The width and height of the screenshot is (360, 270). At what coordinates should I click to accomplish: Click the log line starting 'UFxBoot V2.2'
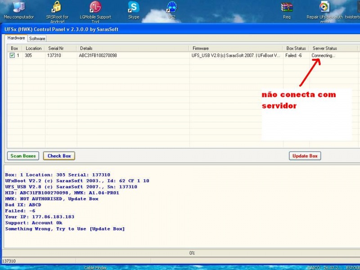[x=77, y=181]
